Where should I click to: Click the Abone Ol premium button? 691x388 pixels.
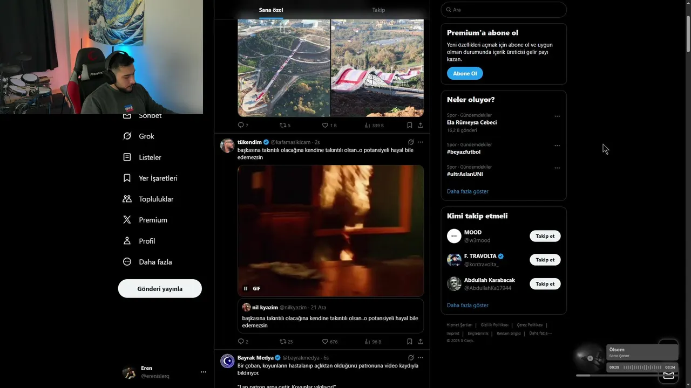click(465, 73)
